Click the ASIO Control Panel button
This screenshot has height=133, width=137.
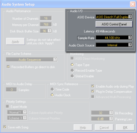[x=114, y=24]
